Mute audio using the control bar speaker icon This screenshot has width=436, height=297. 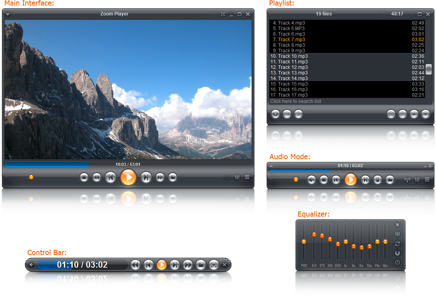[31, 265]
